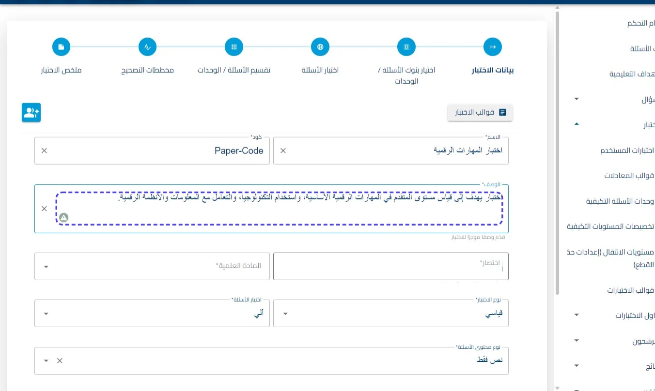
Task: Clear the نوع محتوى الأسئلة selection X
Action: 60,361
